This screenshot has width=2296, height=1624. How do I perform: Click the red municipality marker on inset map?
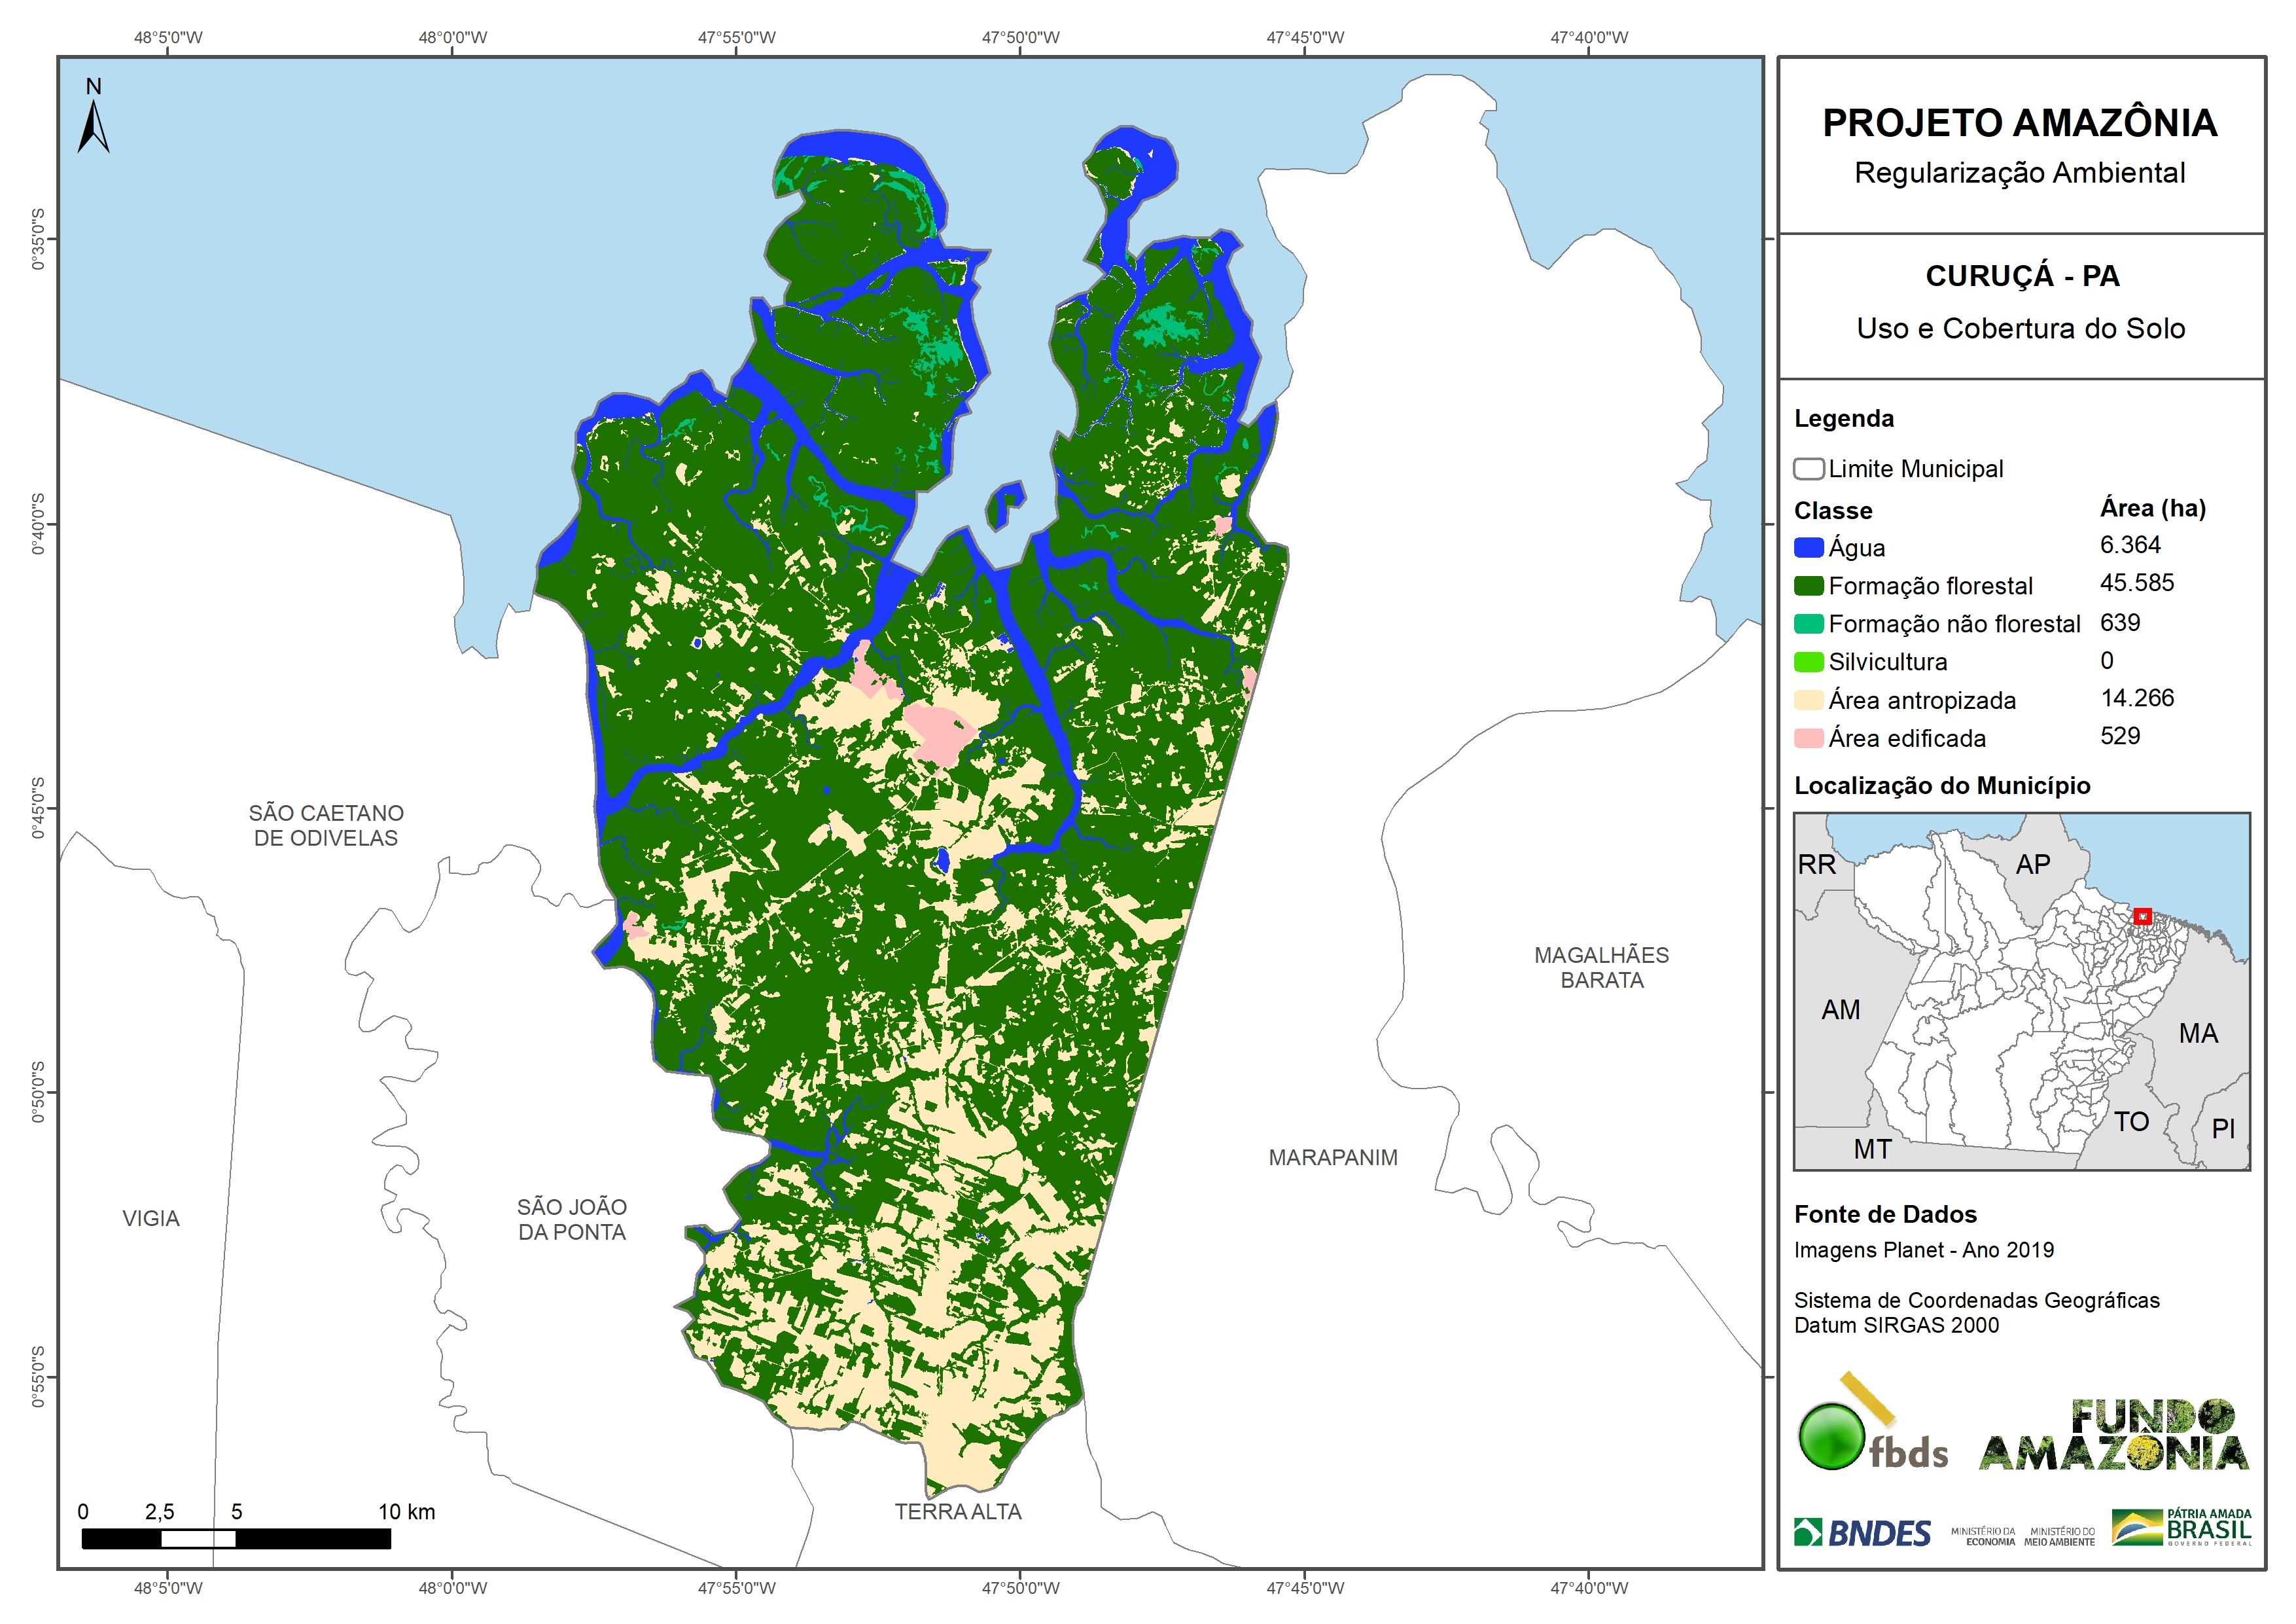pyautogui.click(x=2142, y=916)
